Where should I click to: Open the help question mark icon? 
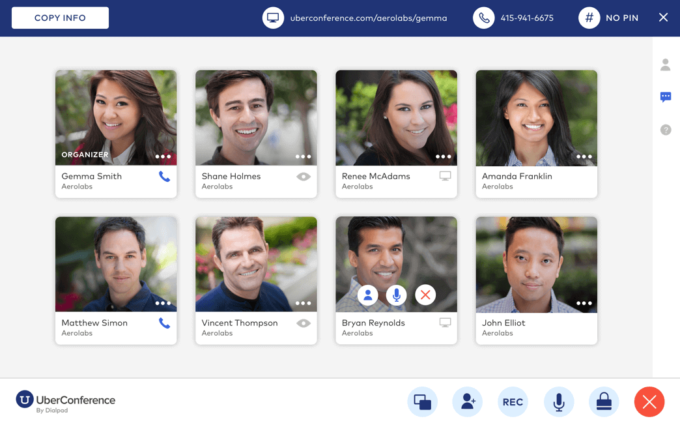coord(665,129)
